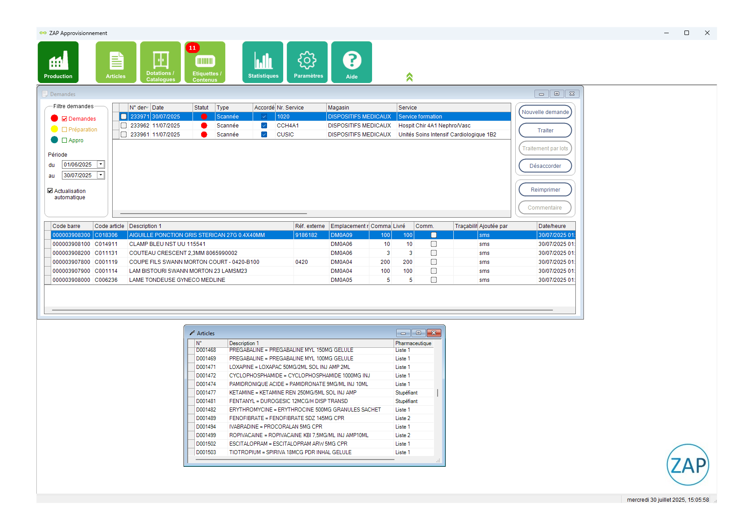Open the Statistiques chart module
754x530 pixels.
(263, 62)
